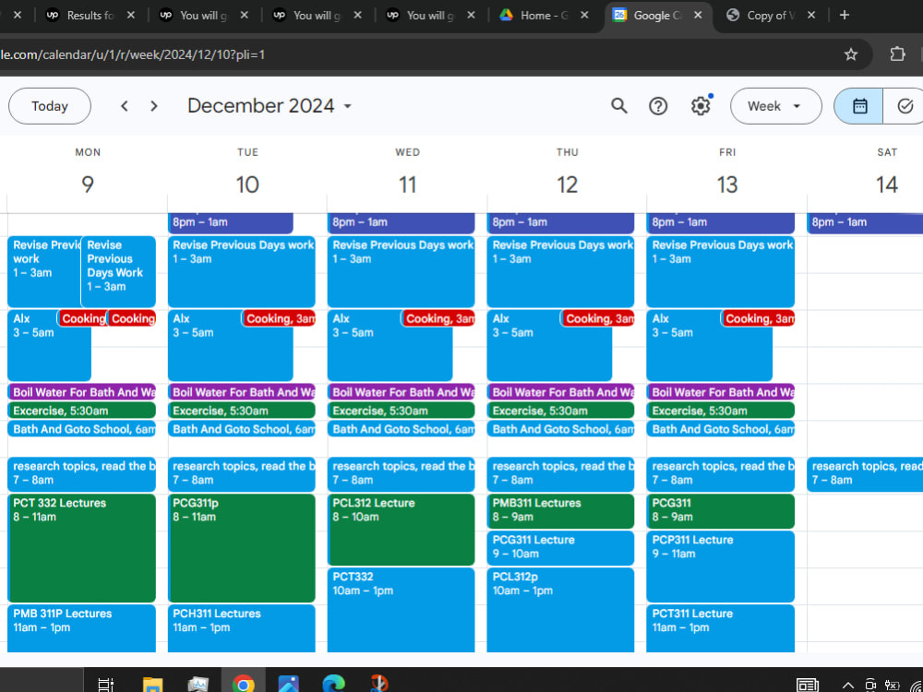Open Tuesday's PCH311 Lectures event
This screenshot has width=923, height=692.
[241, 627]
